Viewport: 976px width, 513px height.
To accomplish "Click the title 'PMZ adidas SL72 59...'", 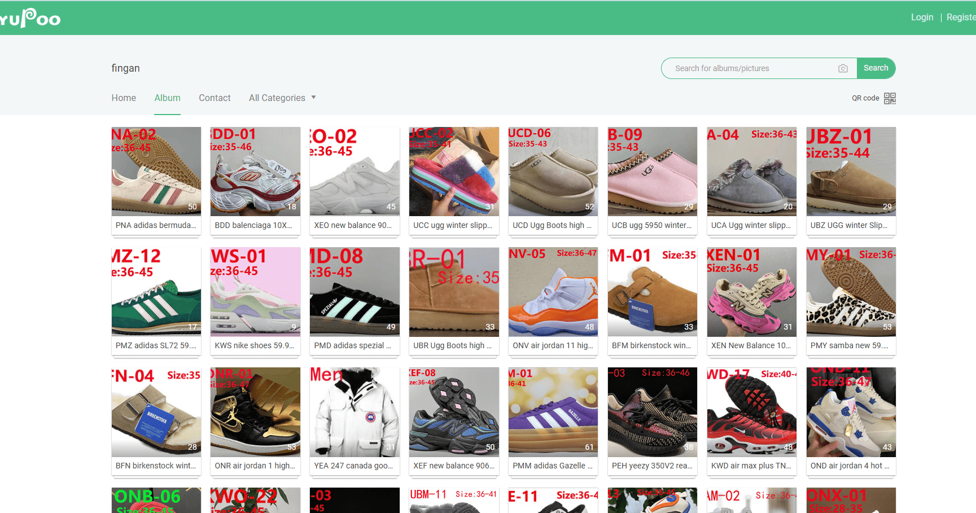I will (156, 345).
